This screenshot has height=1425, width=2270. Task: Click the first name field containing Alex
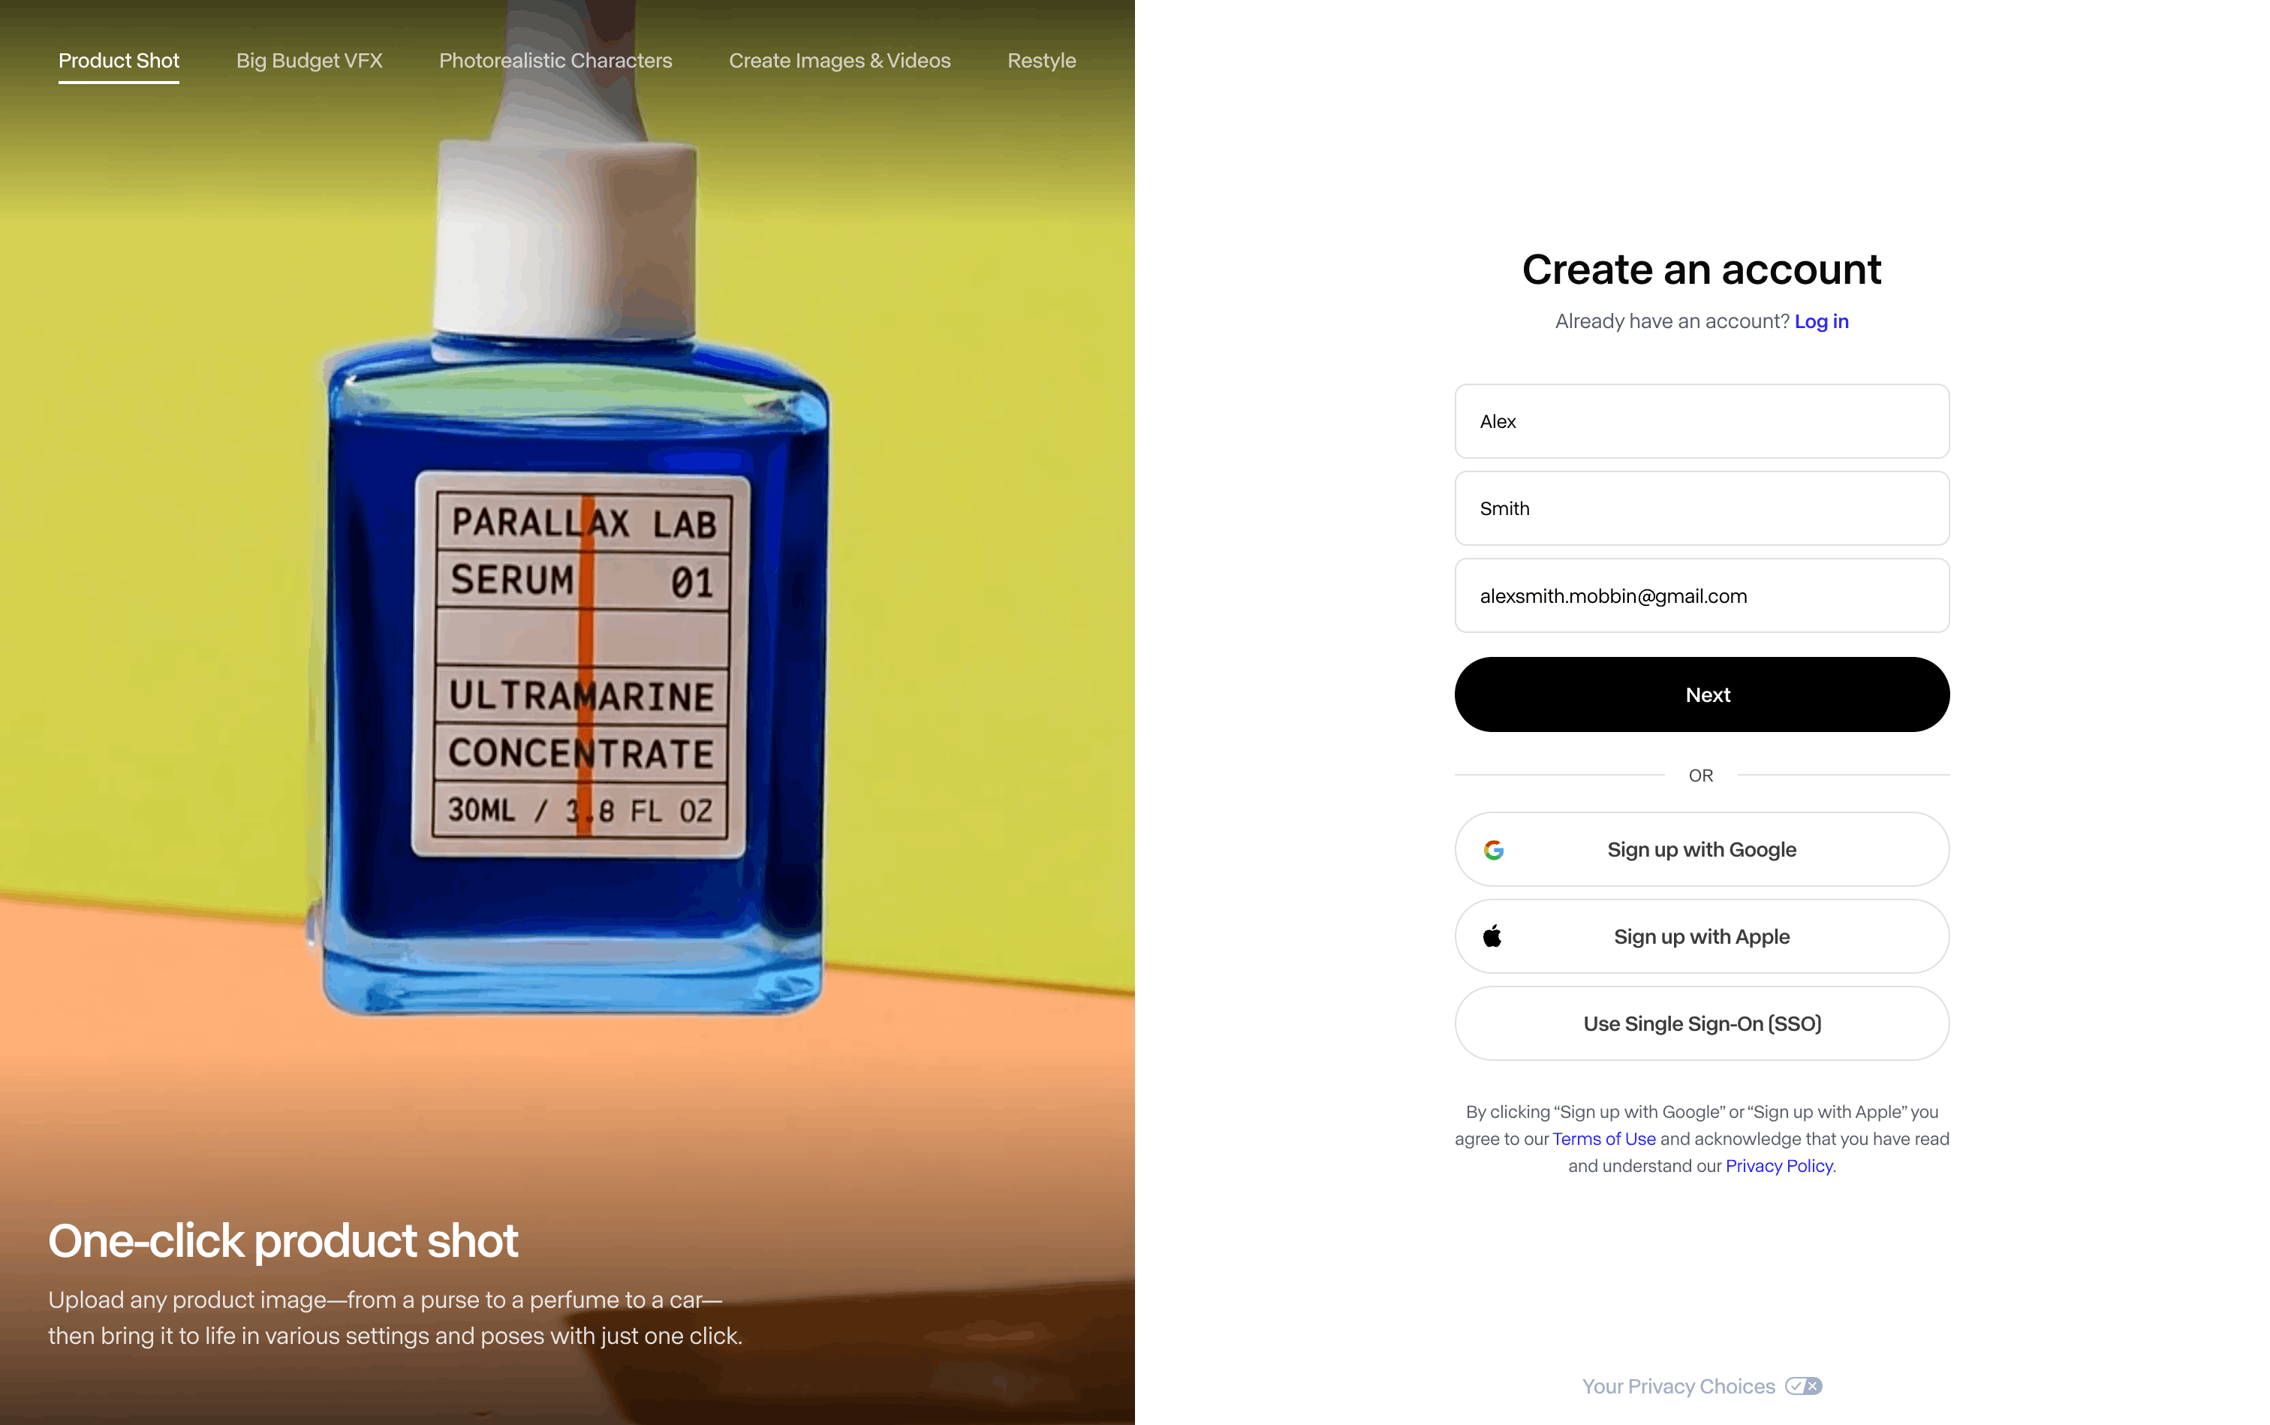pos(1702,421)
